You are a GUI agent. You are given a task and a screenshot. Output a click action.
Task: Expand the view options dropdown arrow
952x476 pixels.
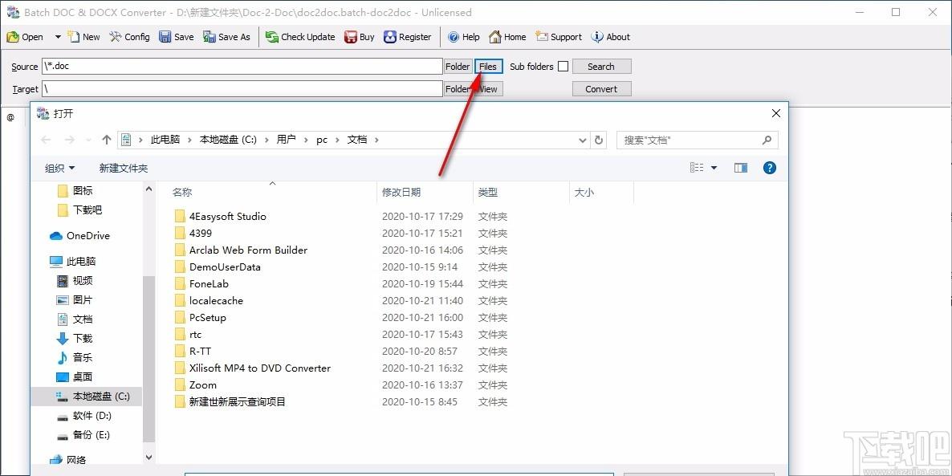click(714, 168)
